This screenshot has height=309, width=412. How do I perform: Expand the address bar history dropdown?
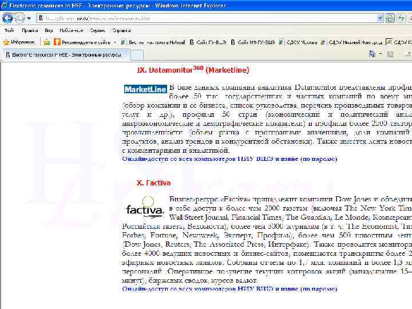(380, 18)
